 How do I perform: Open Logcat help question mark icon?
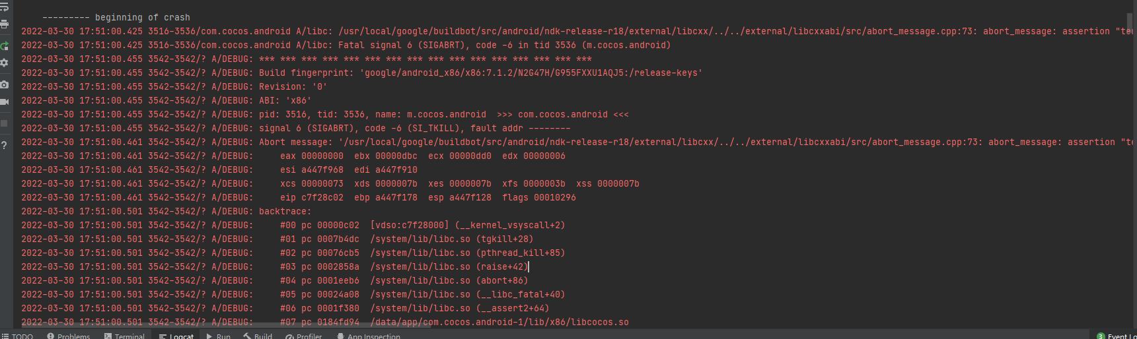pos(4,145)
